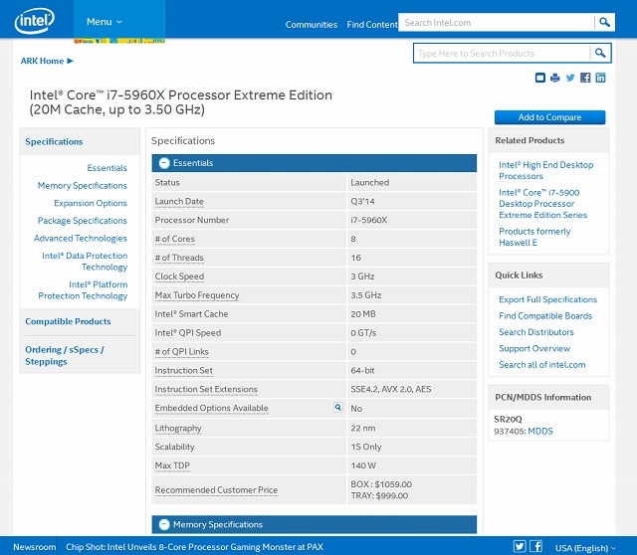The image size is (637, 555).
Task: Click the email share icon
Action: [x=539, y=78]
